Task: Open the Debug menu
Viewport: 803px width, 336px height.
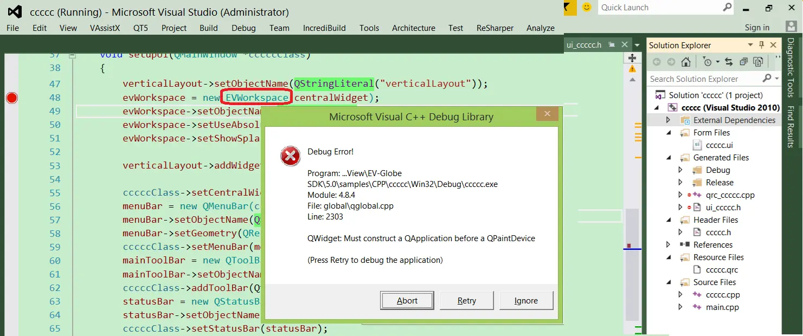Action: [243, 28]
